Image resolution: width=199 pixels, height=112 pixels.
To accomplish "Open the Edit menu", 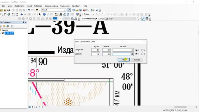I will tap(3, 6).
